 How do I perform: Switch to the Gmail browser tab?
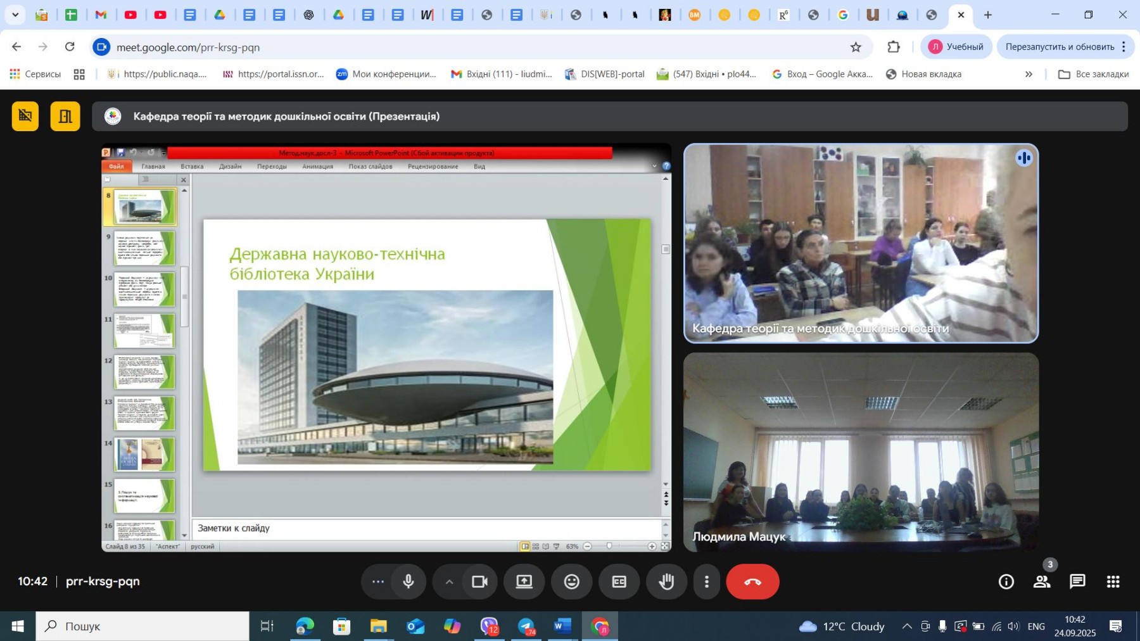[x=101, y=15]
